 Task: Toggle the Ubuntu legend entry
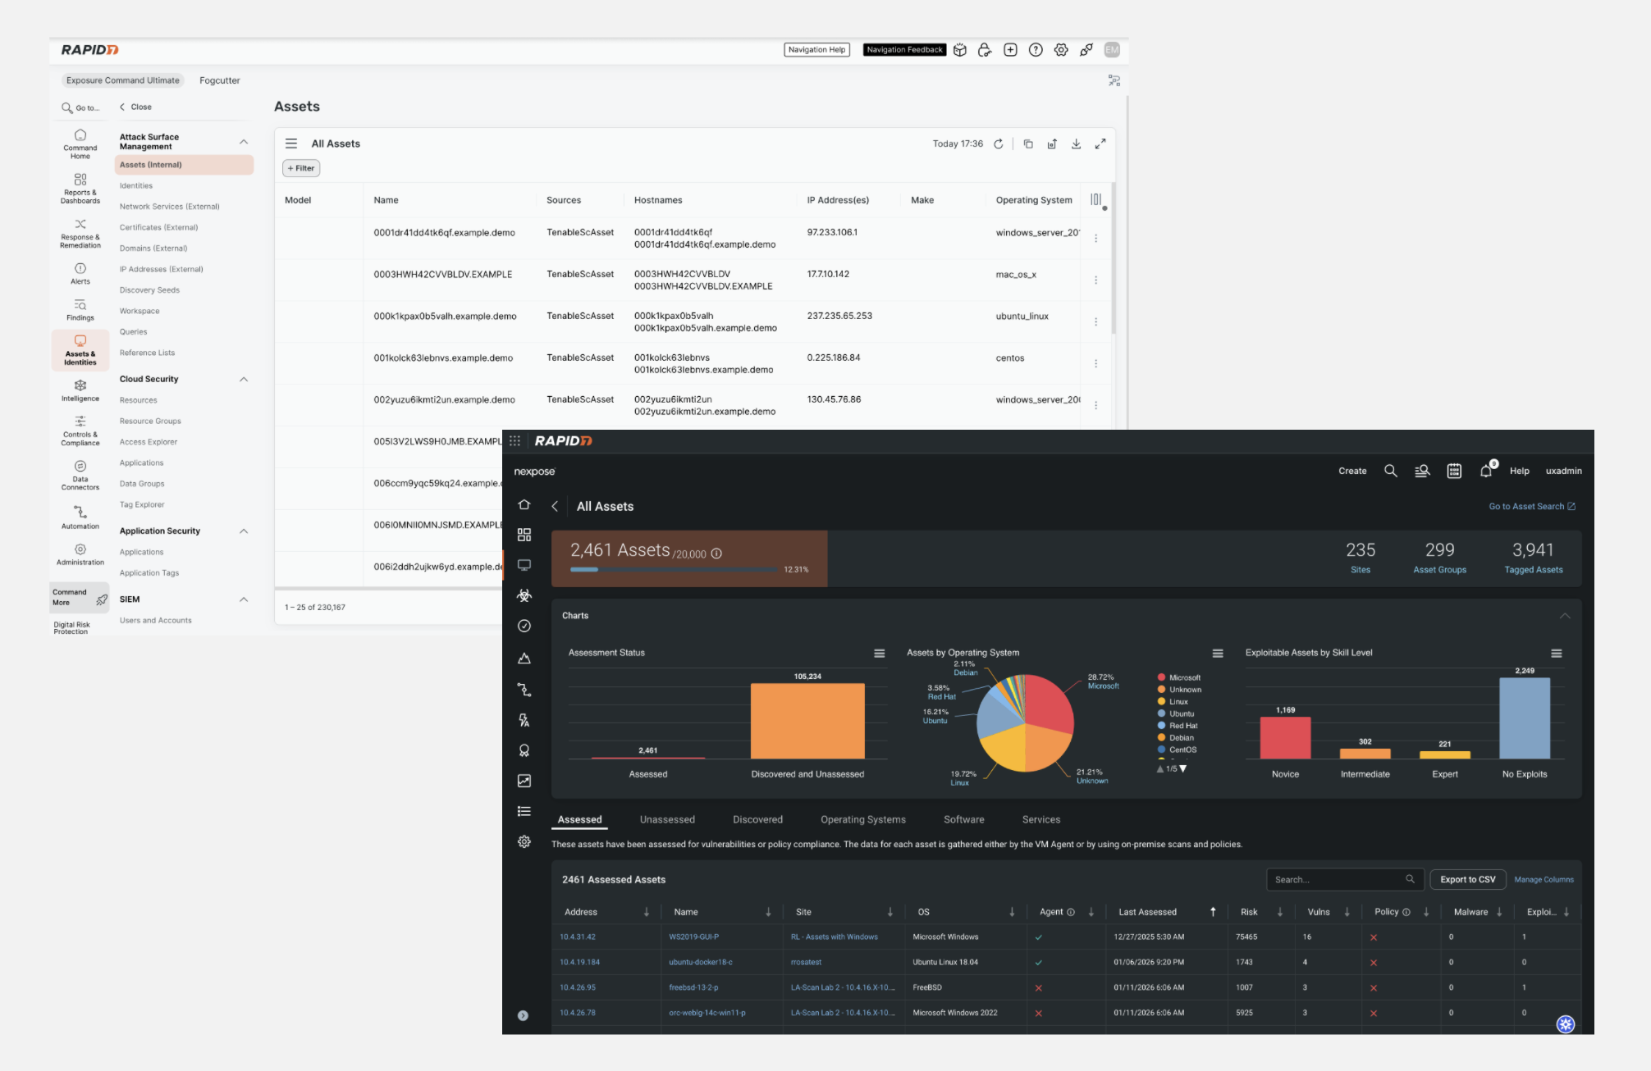1176,713
